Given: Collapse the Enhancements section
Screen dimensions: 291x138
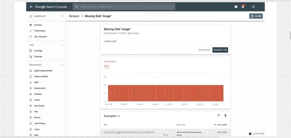Looking at the screenshot, I should click(x=62, y=65).
